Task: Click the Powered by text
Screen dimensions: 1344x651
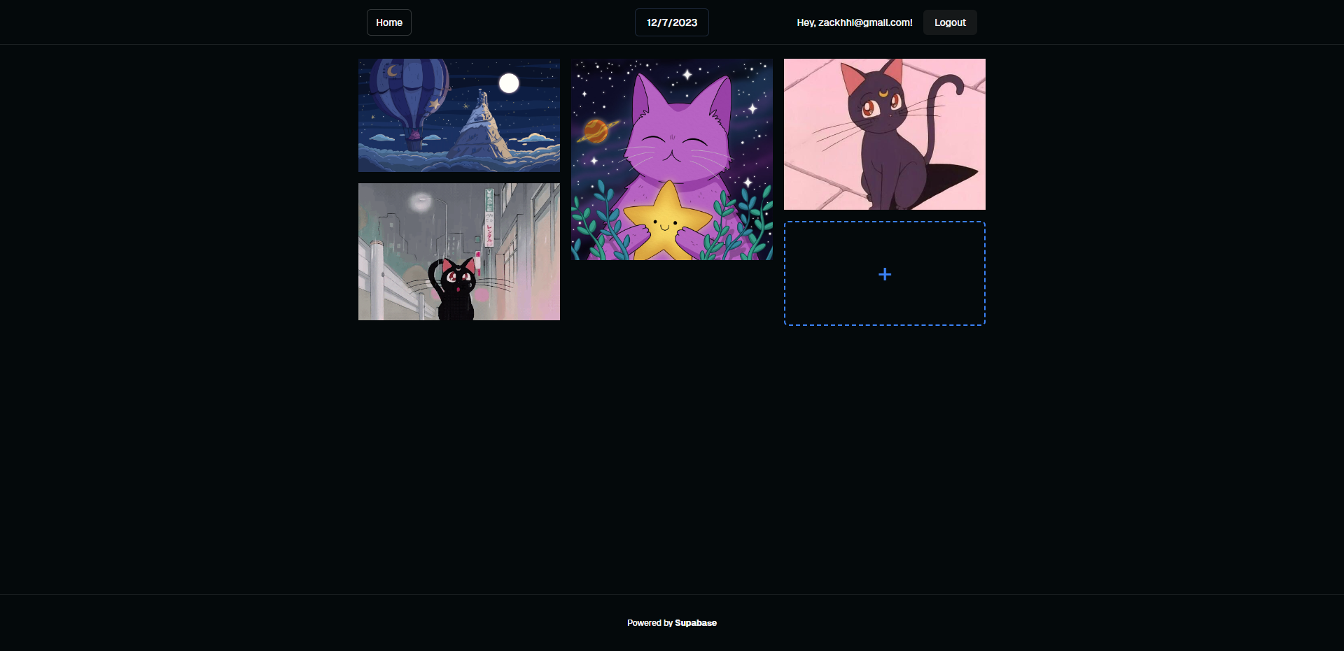Action: [x=650, y=623]
